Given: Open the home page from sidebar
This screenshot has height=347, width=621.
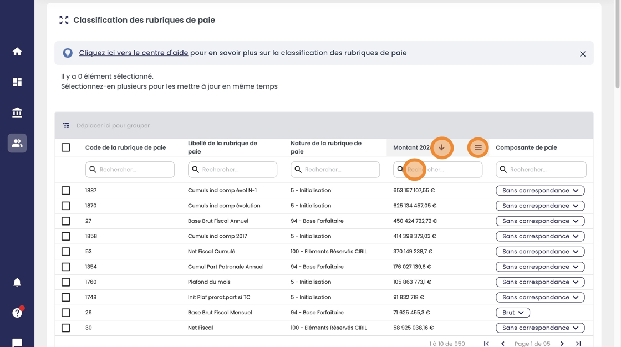Looking at the screenshot, I should click(17, 52).
